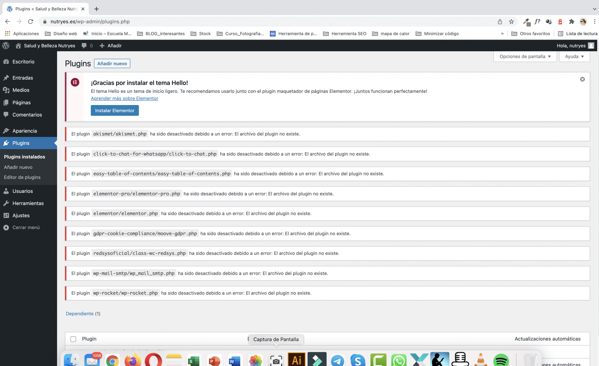Close the Plugins browser tab
The height and width of the screenshot is (366, 599).
tap(83, 9)
